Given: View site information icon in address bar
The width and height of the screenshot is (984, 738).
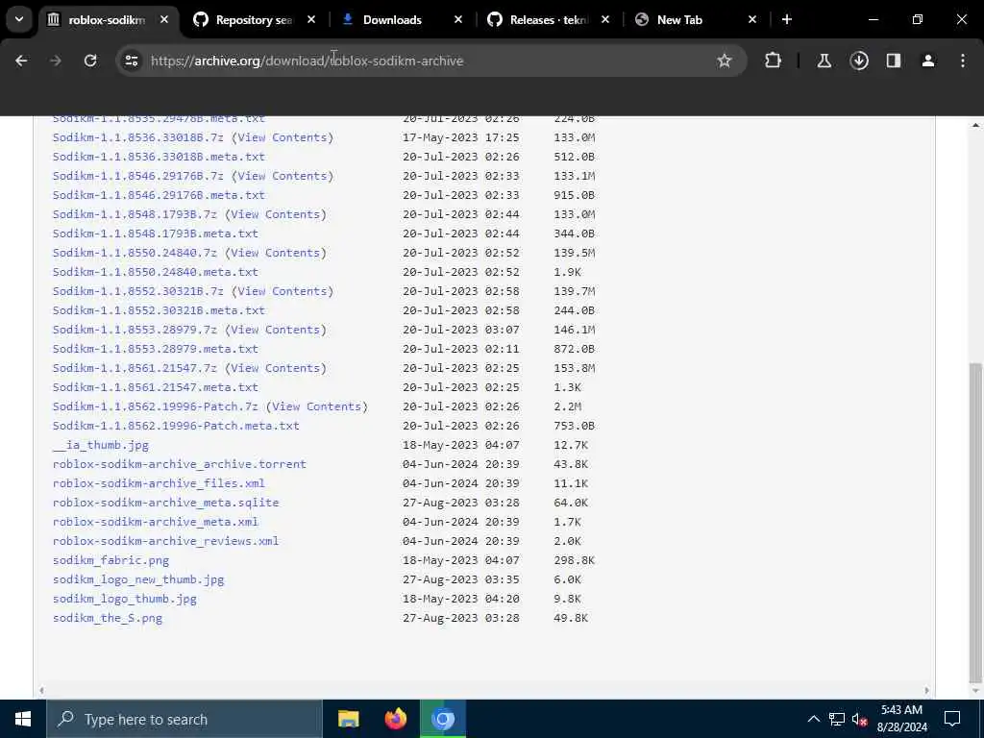Looking at the screenshot, I should tap(131, 61).
